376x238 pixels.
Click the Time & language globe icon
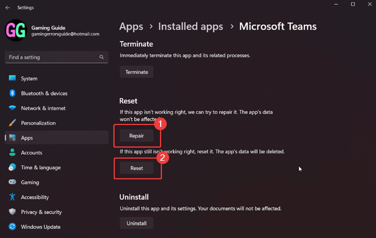coord(12,168)
